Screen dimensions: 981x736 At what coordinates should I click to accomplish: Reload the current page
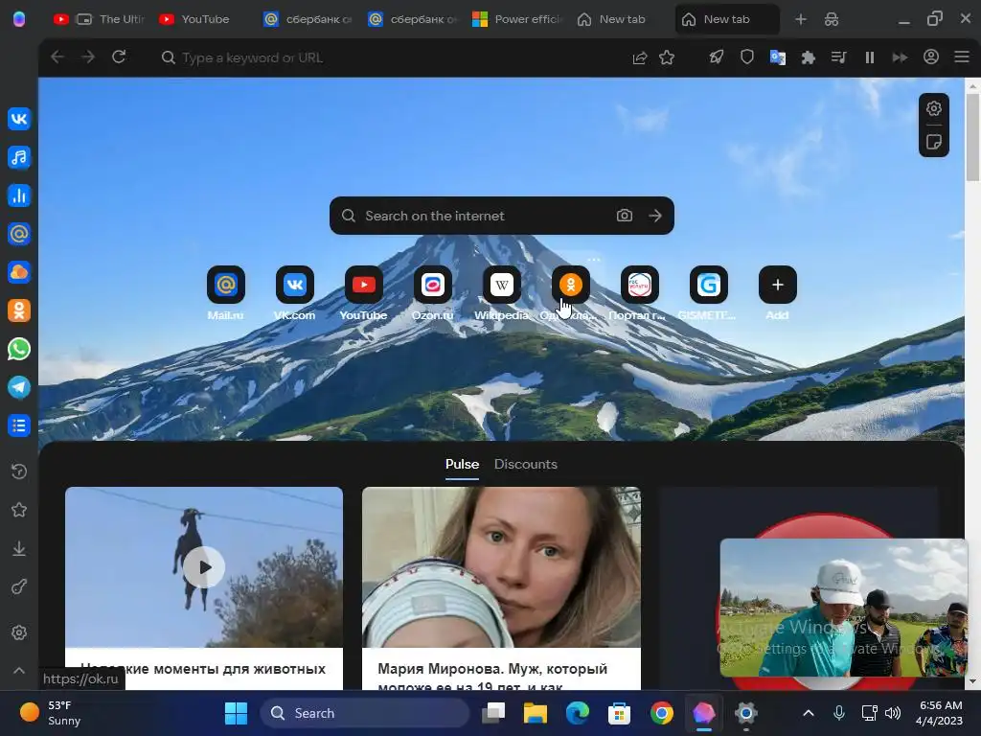[119, 57]
